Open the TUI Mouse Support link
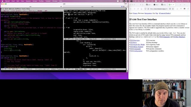Image resolution: width=191 pixels, height=107 pixels. [x=137, y=47]
